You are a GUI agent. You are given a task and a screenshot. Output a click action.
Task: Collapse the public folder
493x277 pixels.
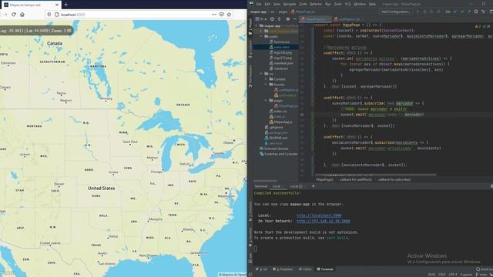click(261, 36)
